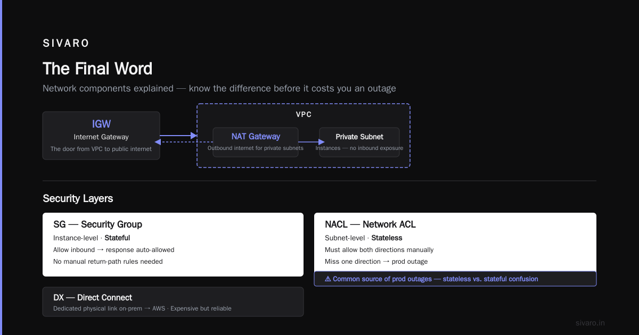The image size is (639, 335).
Task: Open the SG — Security Group card
Action: (x=173, y=245)
